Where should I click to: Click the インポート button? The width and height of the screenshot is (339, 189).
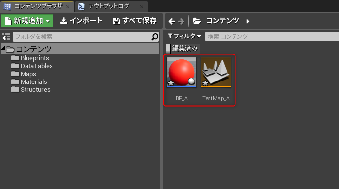(81, 21)
